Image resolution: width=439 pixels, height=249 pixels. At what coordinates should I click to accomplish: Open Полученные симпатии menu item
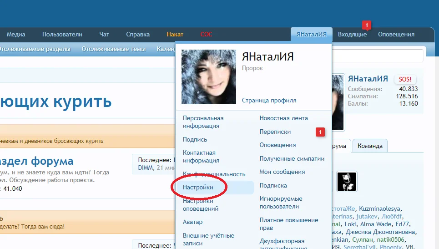pyautogui.click(x=292, y=158)
